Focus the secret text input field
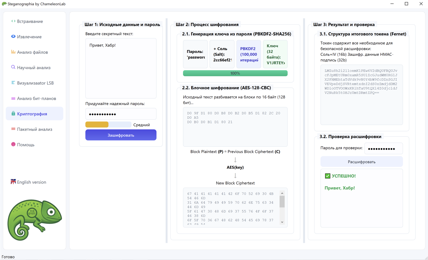 pos(121,68)
